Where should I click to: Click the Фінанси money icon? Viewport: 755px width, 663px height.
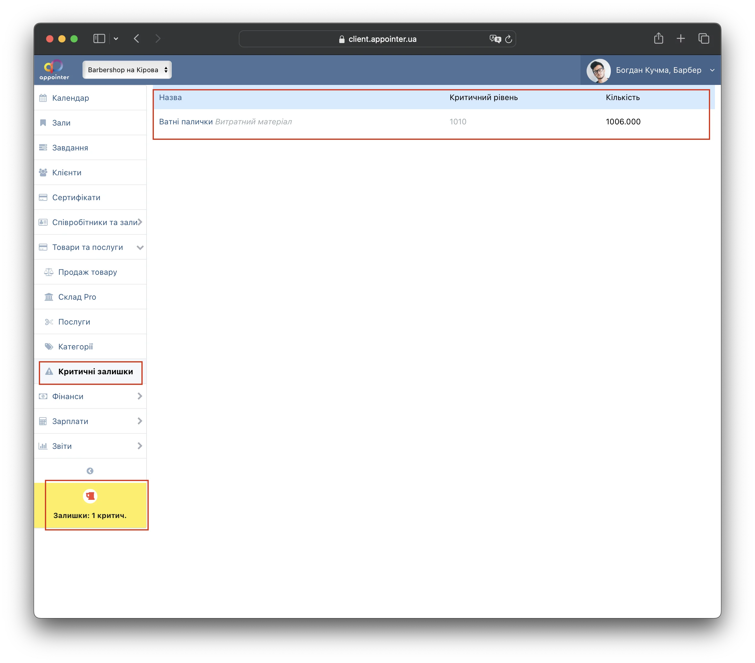[43, 396]
